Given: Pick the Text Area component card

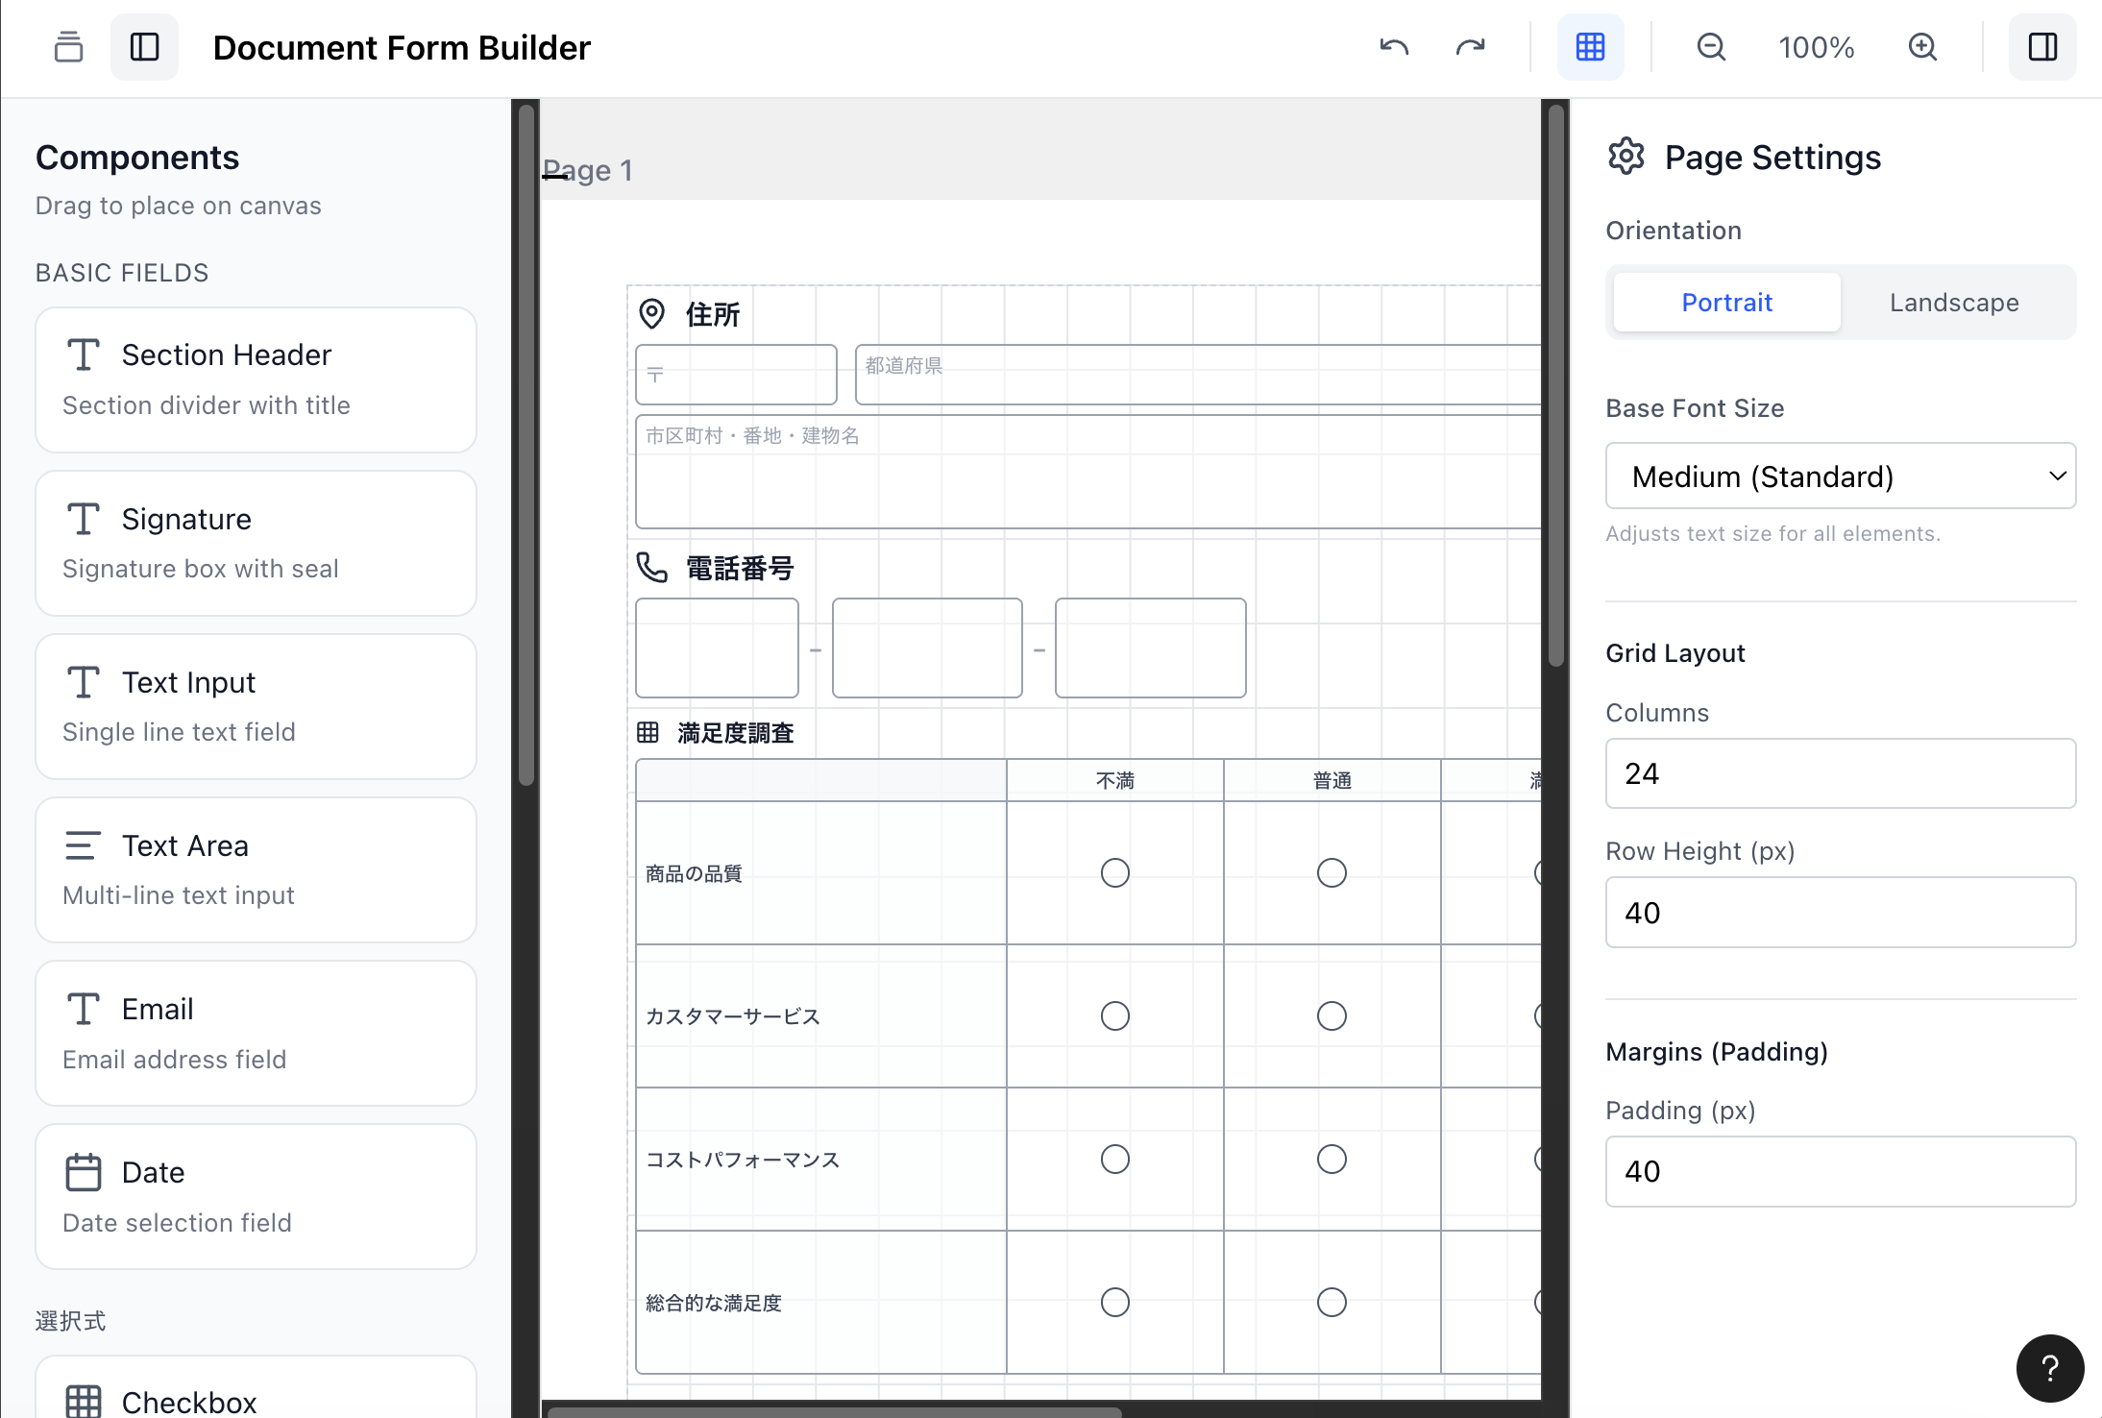Looking at the screenshot, I should [x=256, y=869].
